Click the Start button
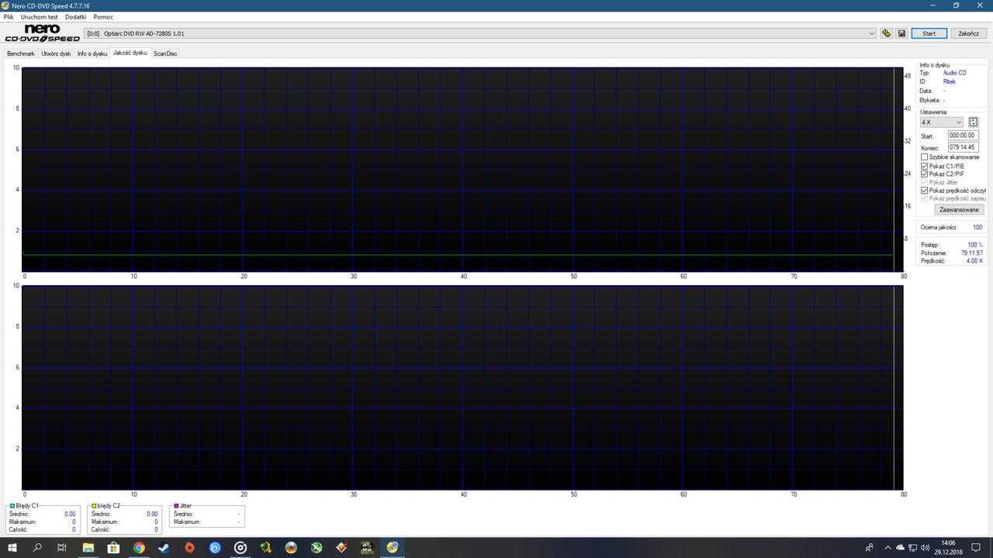 [x=929, y=33]
